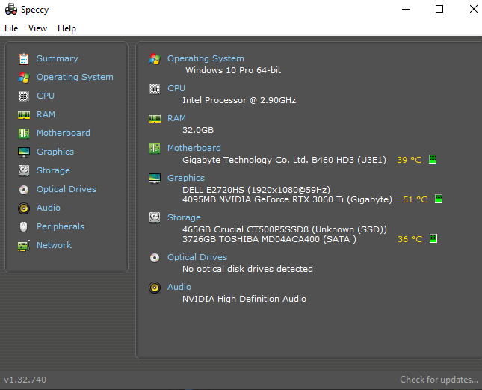Open Optical Drives section from sidebar
The width and height of the screenshot is (482, 390).
click(x=67, y=189)
